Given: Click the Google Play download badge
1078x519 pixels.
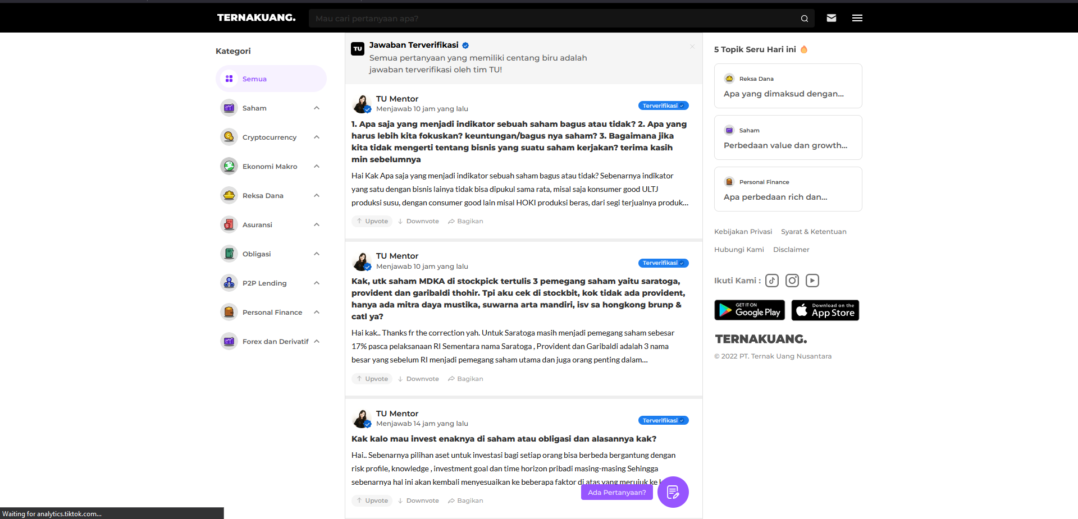Looking at the screenshot, I should pos(750,310).
